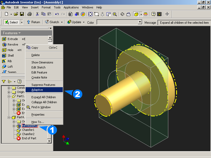Click the Cut scissors icon
Screen dimensions: 211x158
tap(37, 14)
